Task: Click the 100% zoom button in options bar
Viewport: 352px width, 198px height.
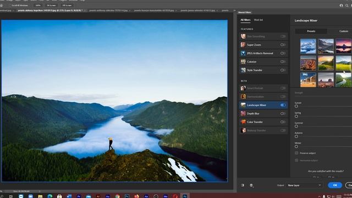Action: 38,5
